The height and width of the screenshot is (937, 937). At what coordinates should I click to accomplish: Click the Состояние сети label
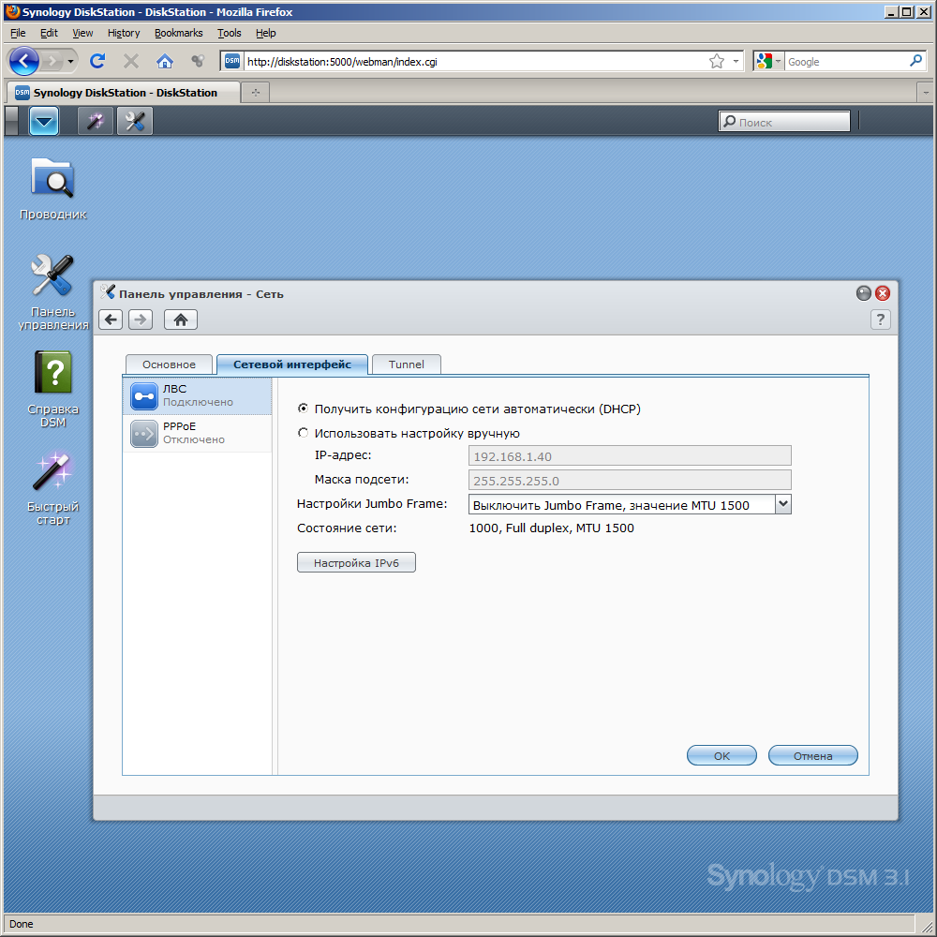[x=347, y=528]
